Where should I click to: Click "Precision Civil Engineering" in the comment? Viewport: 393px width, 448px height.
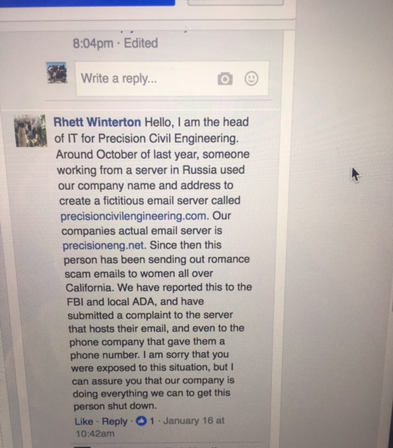[x=168, y=139]
